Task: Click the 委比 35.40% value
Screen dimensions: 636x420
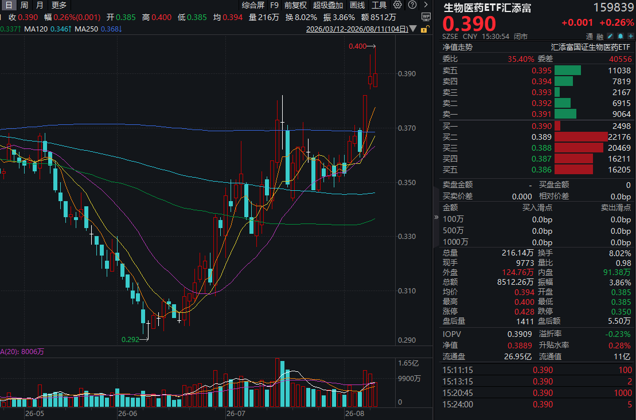Action: point(521,59)
